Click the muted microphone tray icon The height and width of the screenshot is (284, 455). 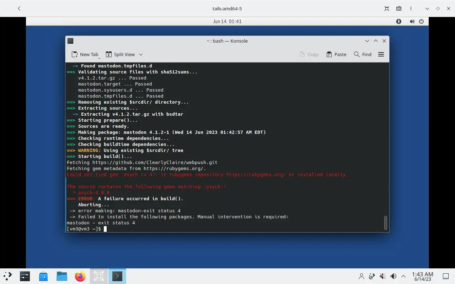[382, 276]
